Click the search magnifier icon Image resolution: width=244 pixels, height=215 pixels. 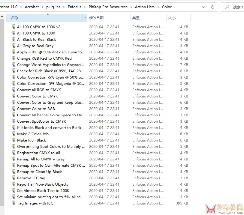pyautogui.click(x=227, y=7)
